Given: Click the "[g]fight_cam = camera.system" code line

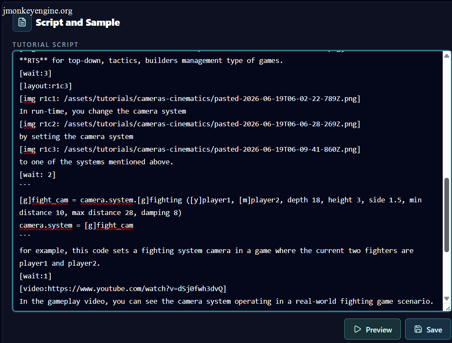Looking at the screenshot, I should coord(221,200).
